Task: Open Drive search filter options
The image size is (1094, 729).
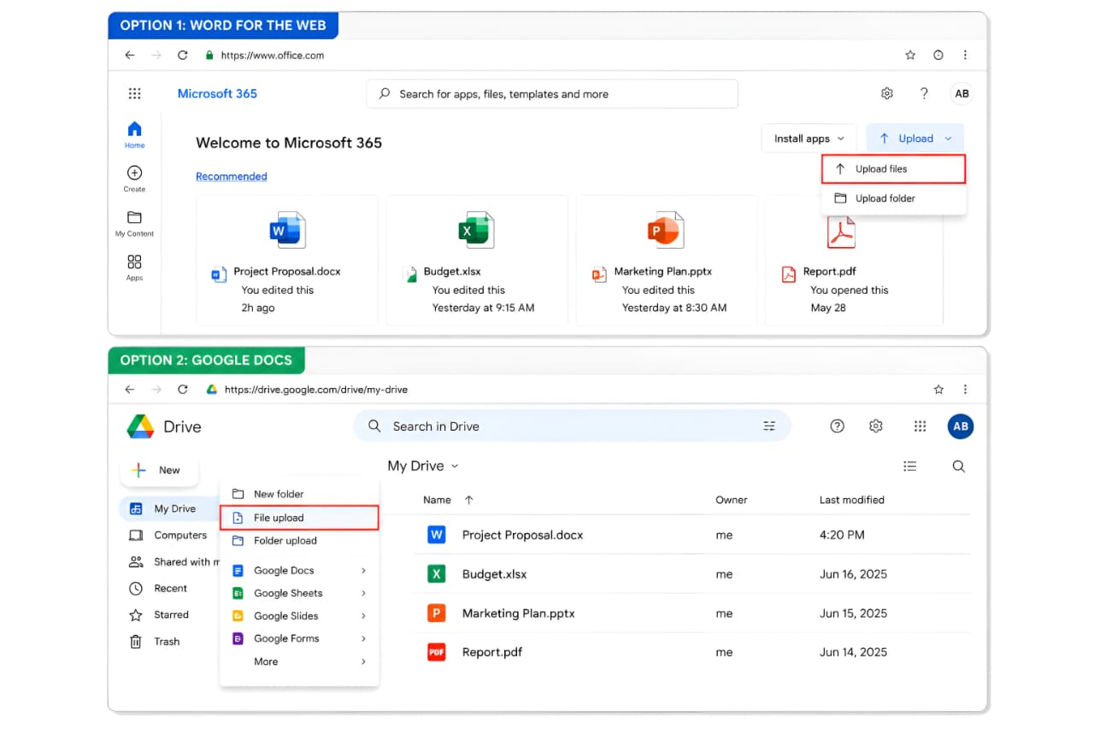Action: pyautogui.click(x=769, y=426)
